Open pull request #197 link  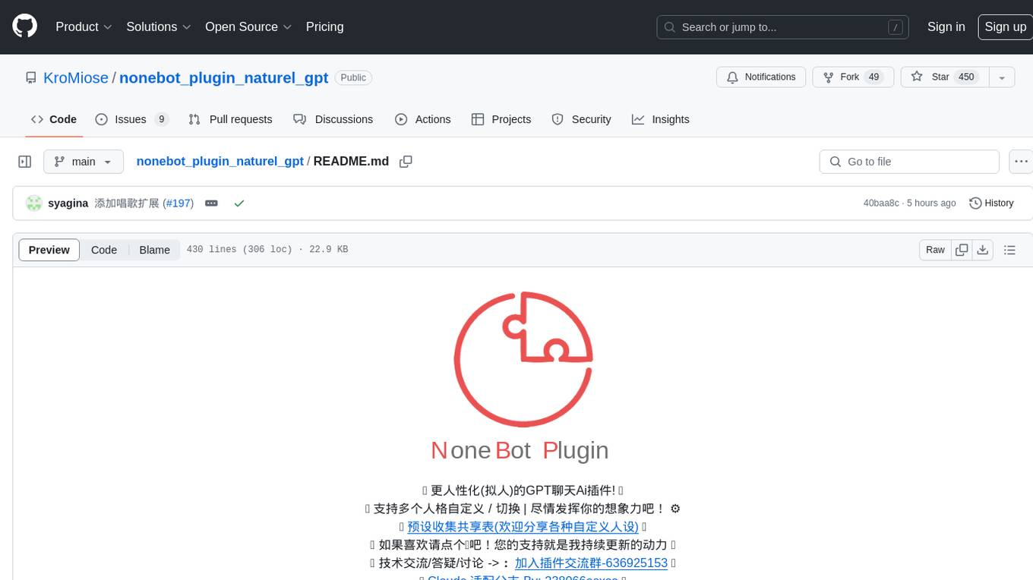tap(178, 203)
